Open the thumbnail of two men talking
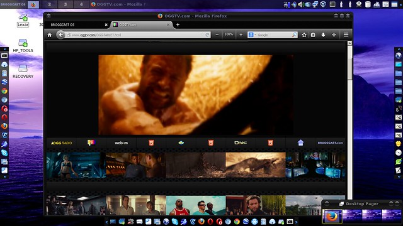The width and height of the screenshot is (403, 226). [136, 165]
